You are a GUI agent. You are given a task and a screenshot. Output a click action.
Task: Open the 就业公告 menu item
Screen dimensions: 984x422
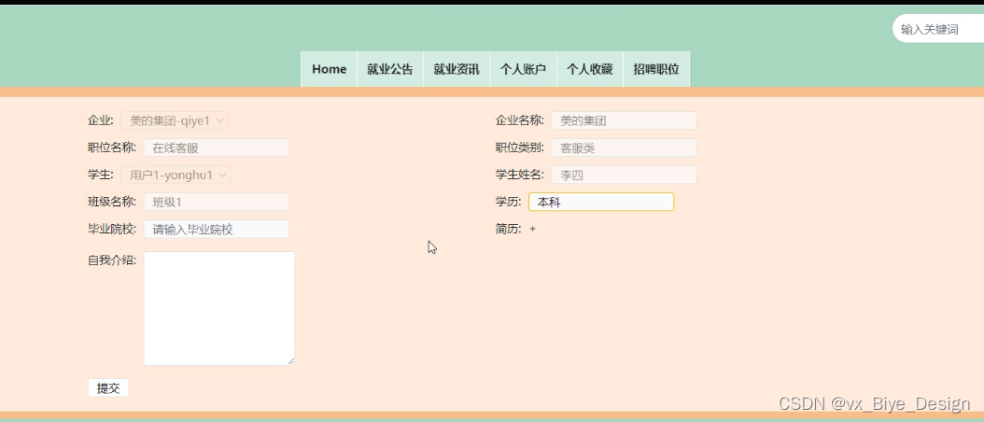[x=390, y=69]
